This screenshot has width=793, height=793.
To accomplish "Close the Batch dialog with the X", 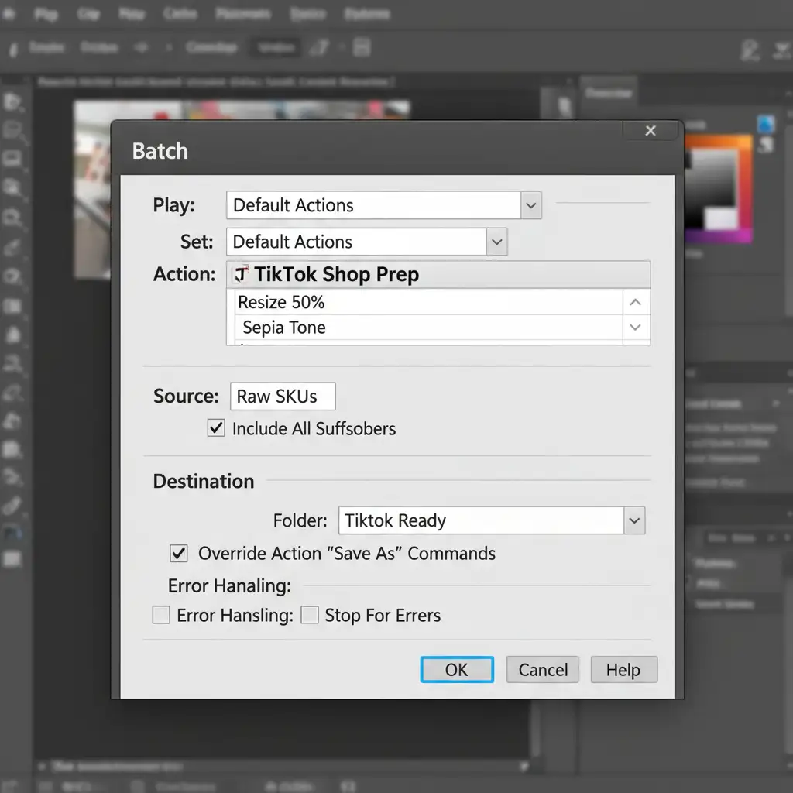I will 651,131.
